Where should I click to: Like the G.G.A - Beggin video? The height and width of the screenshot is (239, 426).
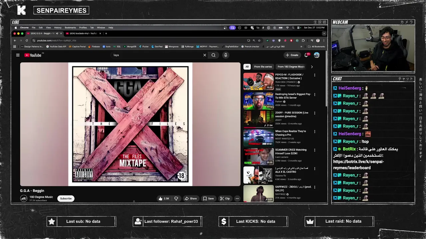[164, 199]
